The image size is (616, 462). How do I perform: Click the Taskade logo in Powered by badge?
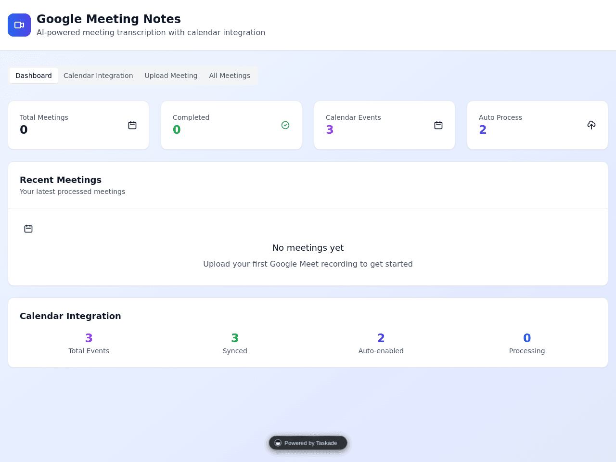click(278, 443)
